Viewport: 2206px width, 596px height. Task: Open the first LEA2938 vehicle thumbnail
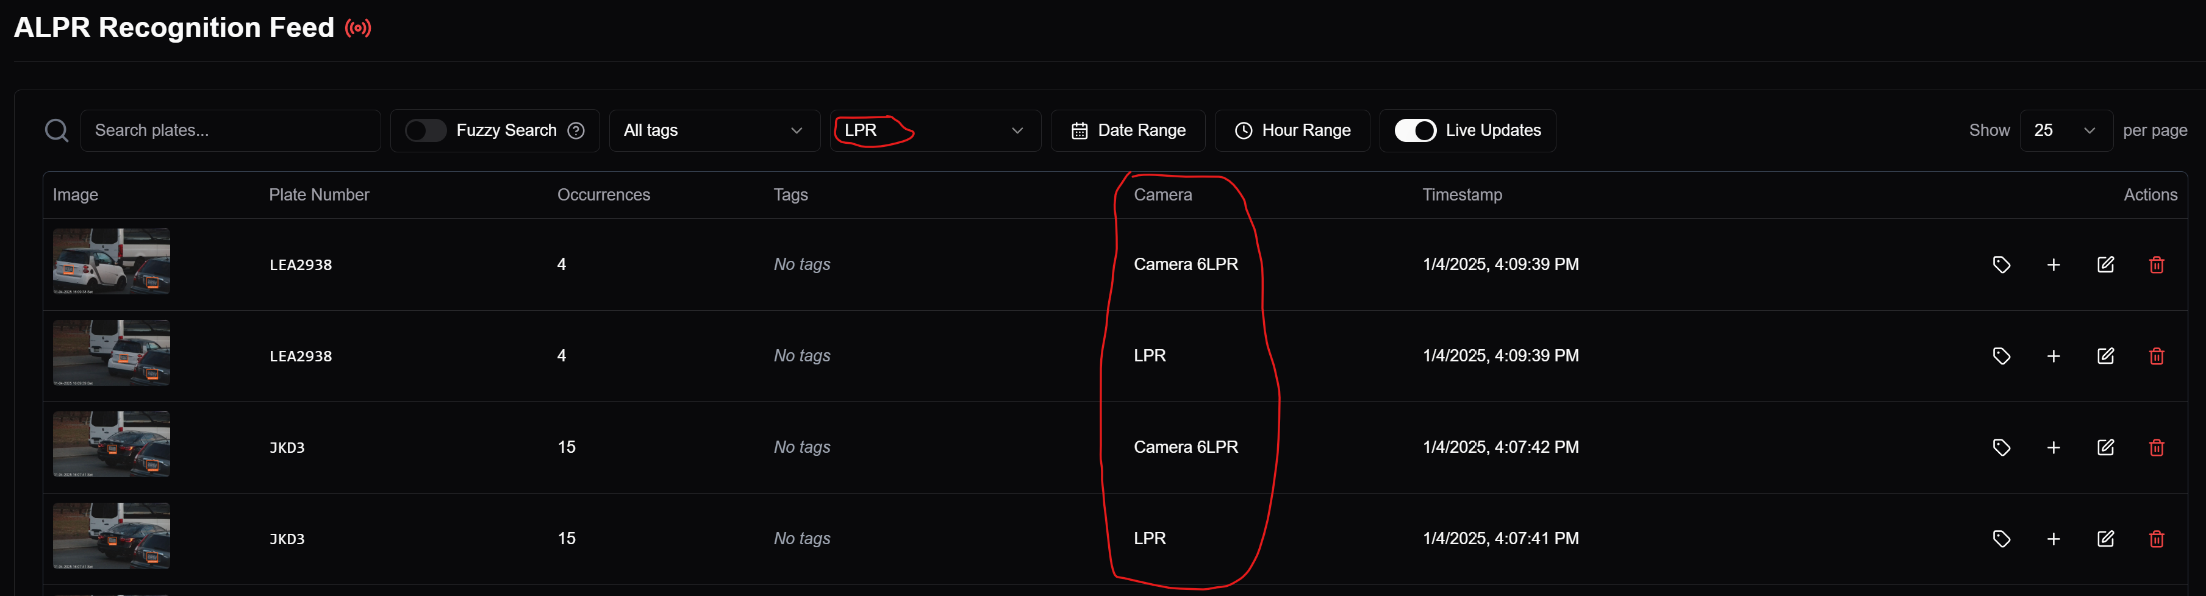pos(112,261)
